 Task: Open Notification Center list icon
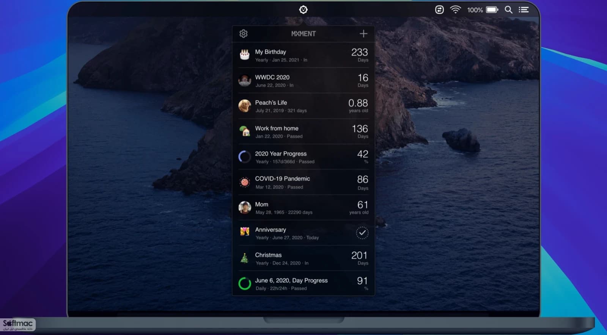(524, 10)
